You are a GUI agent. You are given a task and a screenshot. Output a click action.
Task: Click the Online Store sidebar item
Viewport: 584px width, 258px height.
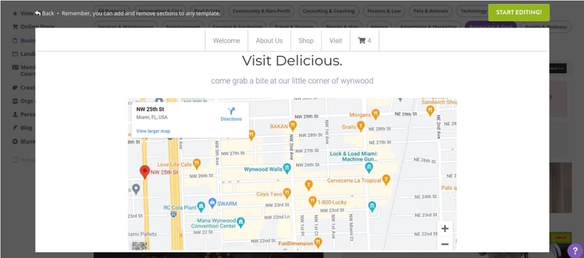[x=33, y=27]
